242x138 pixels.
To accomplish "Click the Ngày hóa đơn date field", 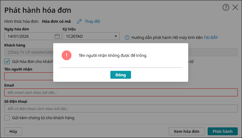I will tap(29, 36).
